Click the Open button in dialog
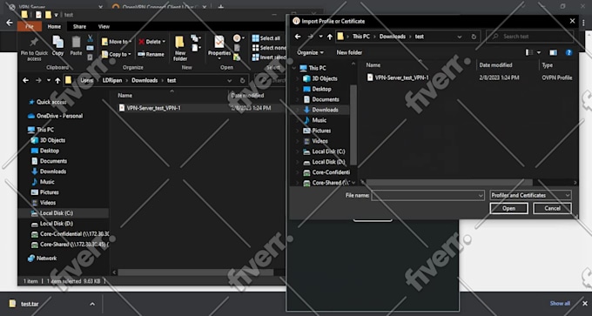The image size is (592, 316). [x=508, y=208]
